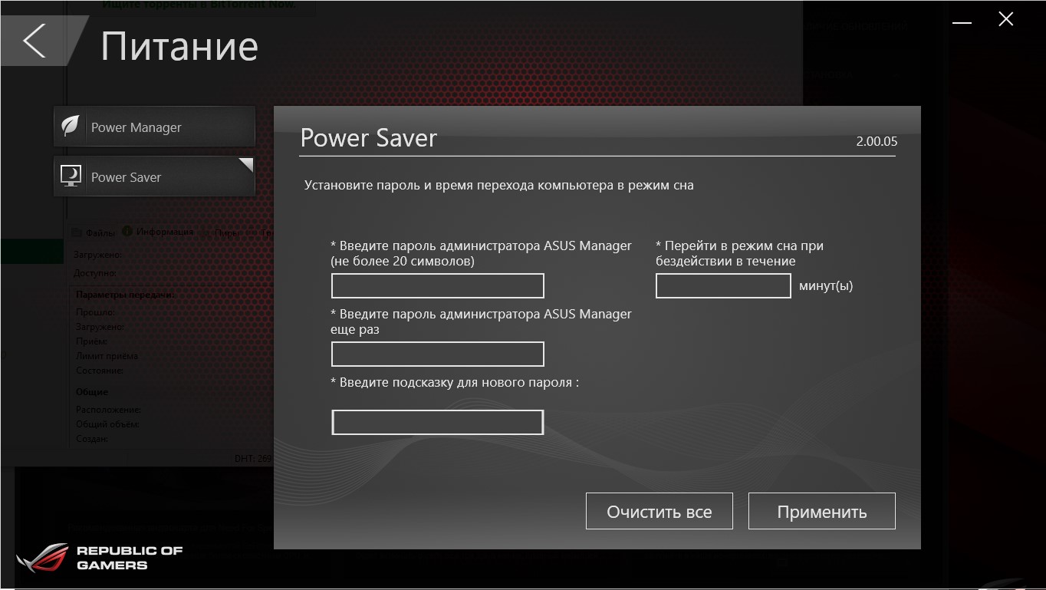Open Файлы tab in background torrent window
Image resolution: width=1046 pixels, height=590 pixels.
94,232
